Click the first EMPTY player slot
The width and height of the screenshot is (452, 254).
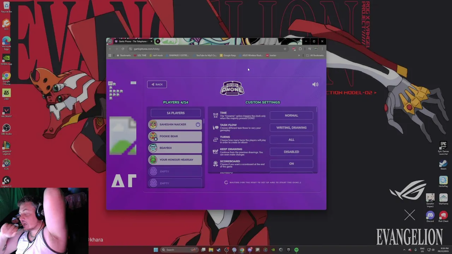[x=175, y=171]
